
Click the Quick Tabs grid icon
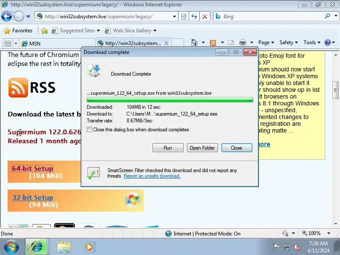click(x=8, y=43)
